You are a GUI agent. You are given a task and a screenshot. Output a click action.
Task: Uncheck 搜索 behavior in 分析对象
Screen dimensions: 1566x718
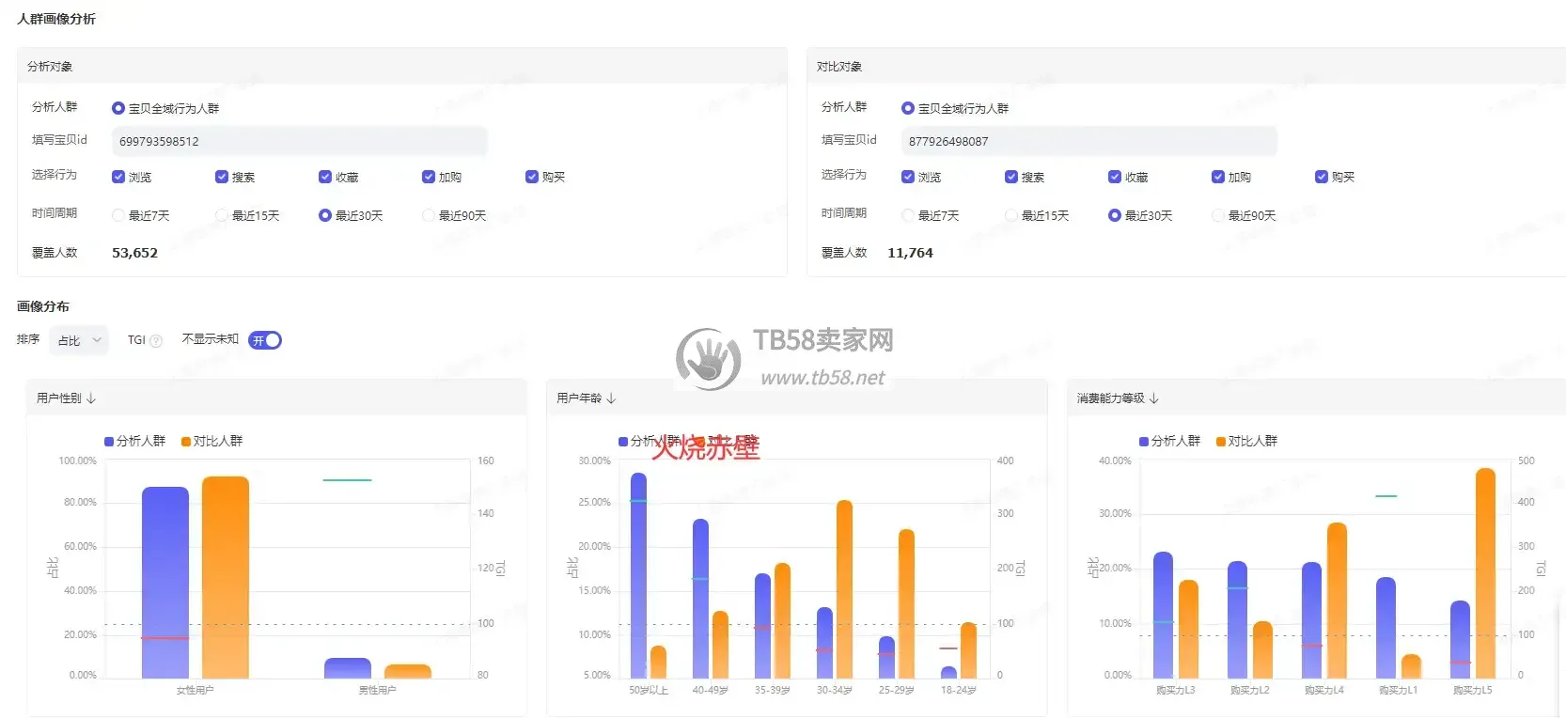pos(222,177)
